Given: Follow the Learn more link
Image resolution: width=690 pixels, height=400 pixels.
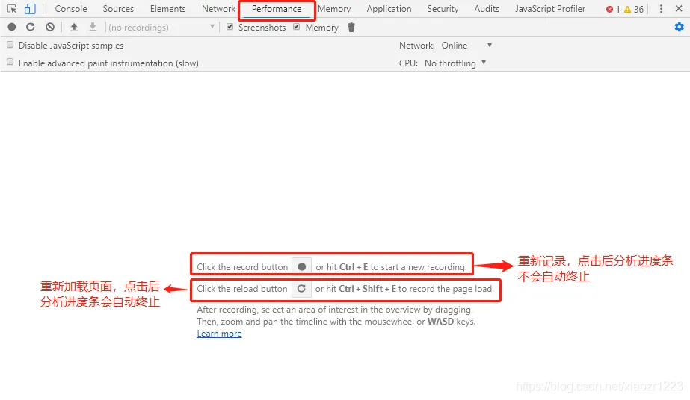Looking at the screenshot, I should click(x=219, y=334).
